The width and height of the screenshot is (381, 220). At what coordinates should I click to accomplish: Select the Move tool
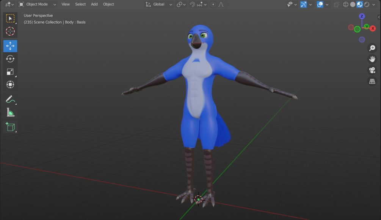coord(10,46)
